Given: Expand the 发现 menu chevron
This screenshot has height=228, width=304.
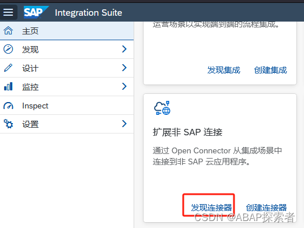Looking at the screenshot, I should coord(124,49).
